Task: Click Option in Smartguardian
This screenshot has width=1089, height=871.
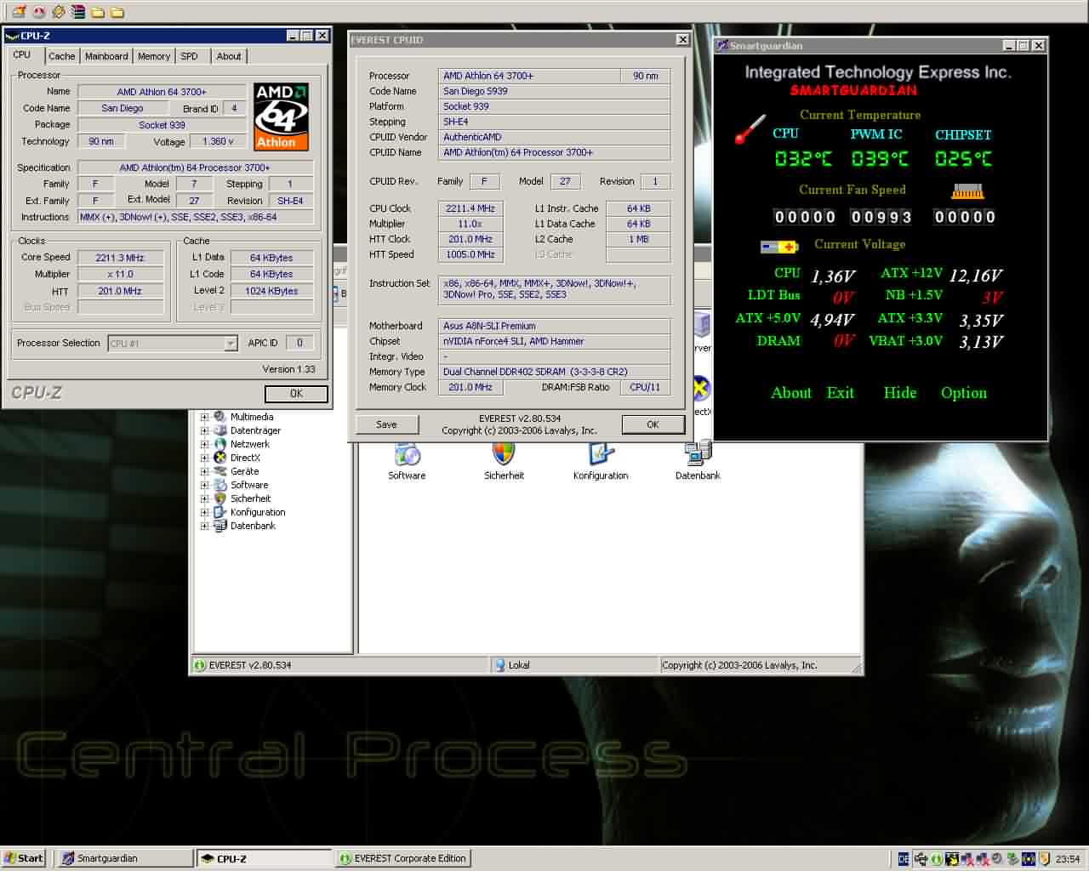Action: 964,393
